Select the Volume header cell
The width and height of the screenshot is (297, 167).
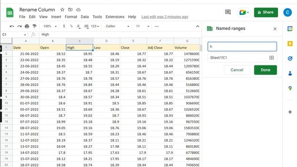(187, 47)
